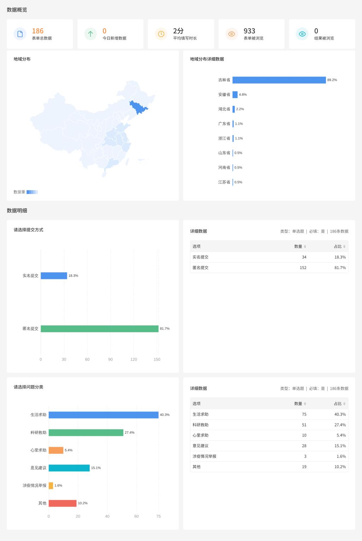Select the 科研救助 row in the table
Screen dimensions: 362x541
coord(269,425)
